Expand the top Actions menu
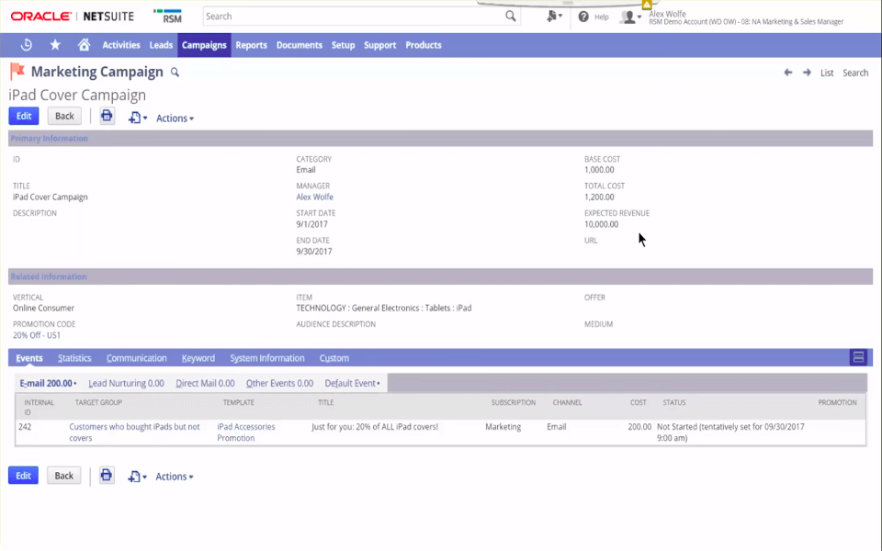This screenshot has width=882, height=551. tap(175, 118)
